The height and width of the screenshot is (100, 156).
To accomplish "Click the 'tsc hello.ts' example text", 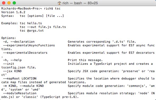I will [31, 23].
